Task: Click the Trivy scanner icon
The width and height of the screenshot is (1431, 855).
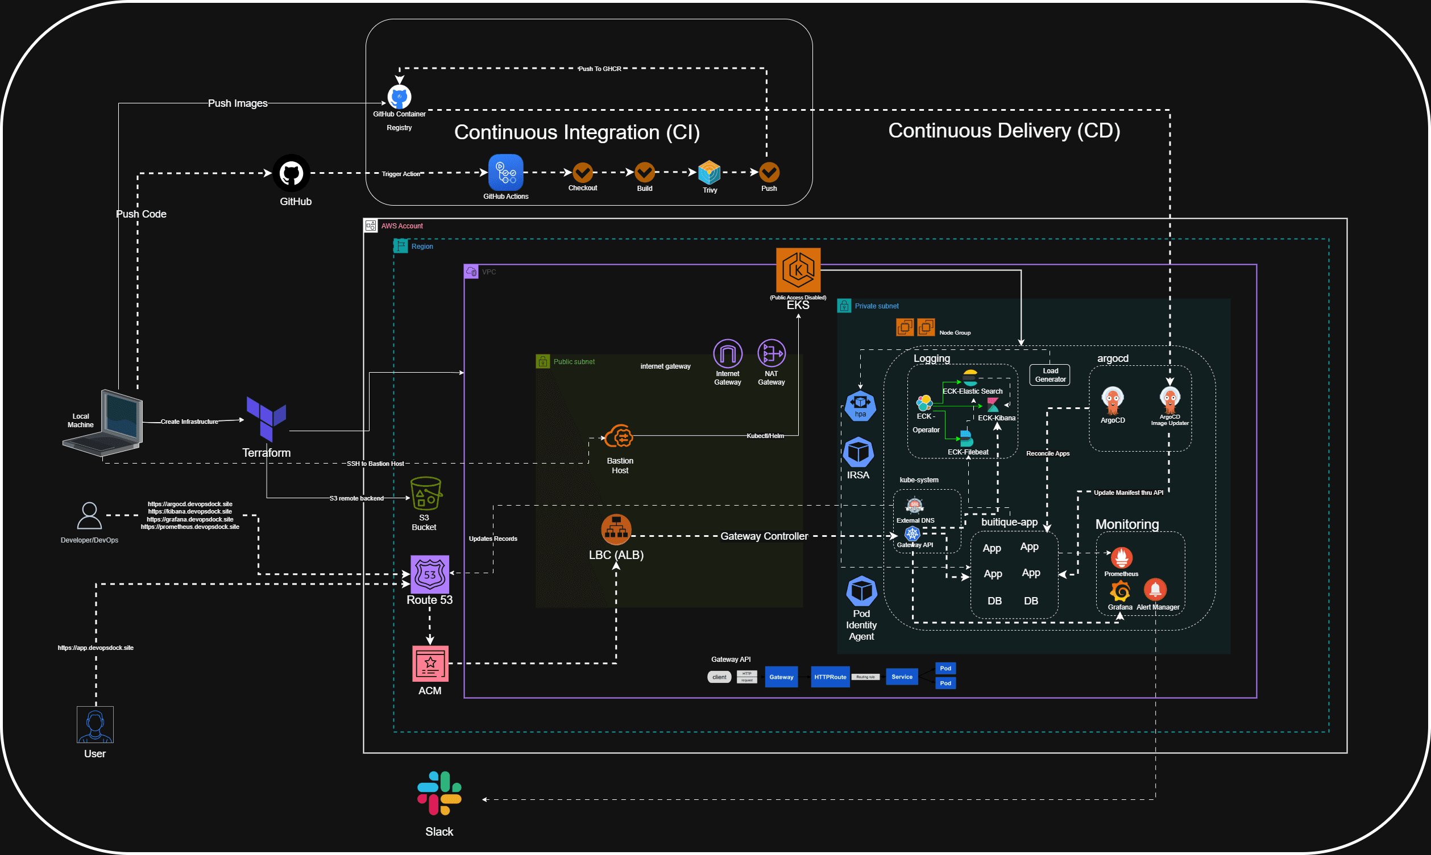Action: tap(709, 172)
